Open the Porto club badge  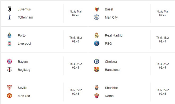pyautogui.click(x=10, y=35)
